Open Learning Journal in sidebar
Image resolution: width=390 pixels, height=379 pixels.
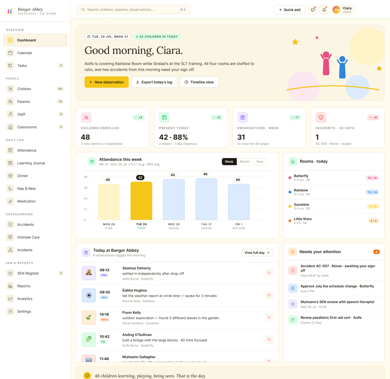coord(35,163)
